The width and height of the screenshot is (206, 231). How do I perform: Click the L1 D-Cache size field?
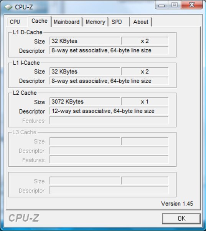(x=85, y=41)
